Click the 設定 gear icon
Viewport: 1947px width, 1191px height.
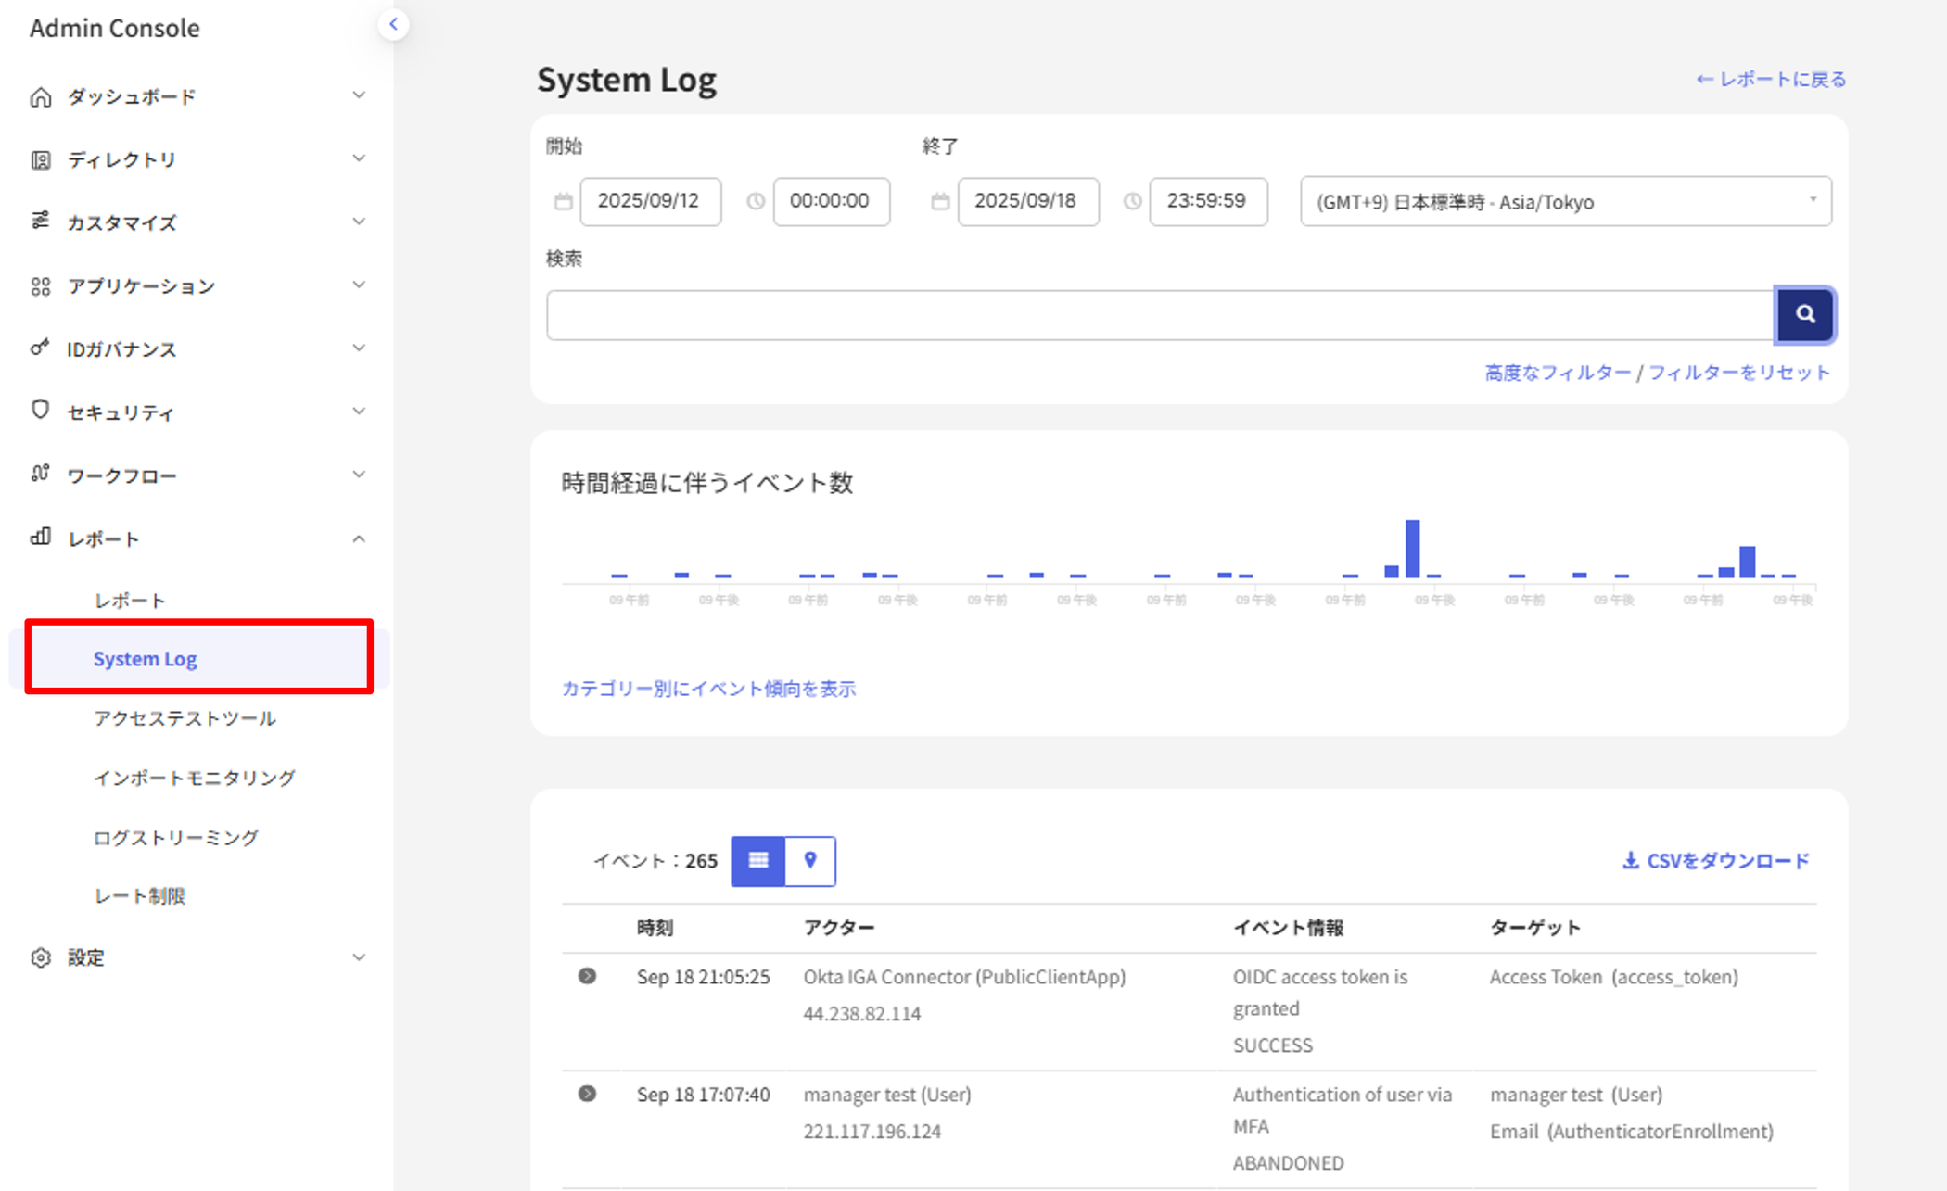[40, 957]
